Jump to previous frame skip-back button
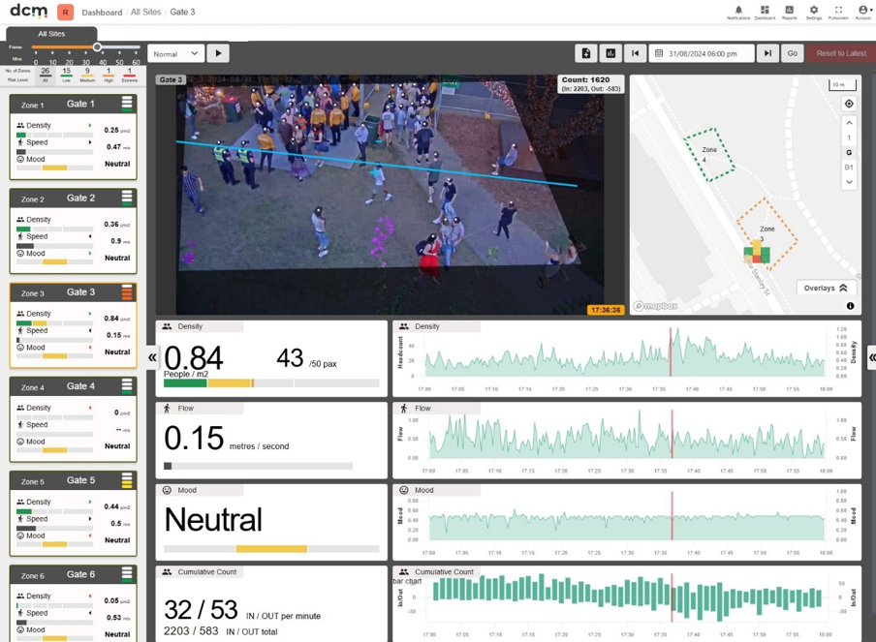Image resolution: width=876 pixels, height=642 pixels. click(x=636, y=53)
